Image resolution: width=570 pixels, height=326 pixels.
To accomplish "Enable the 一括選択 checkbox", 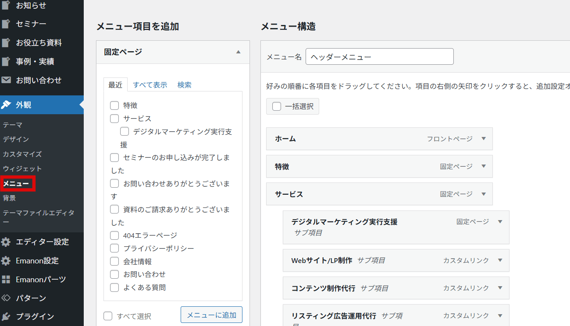I will click(277, 106).
